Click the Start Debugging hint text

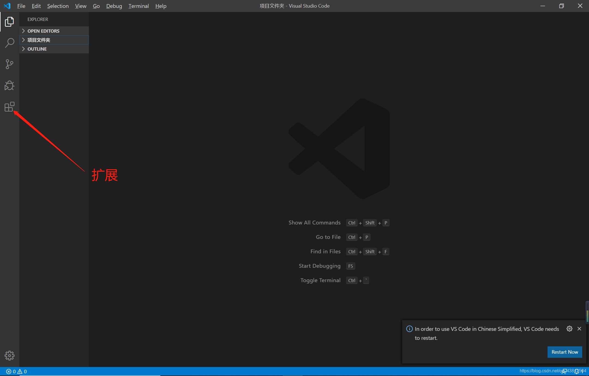click(320, 266)
